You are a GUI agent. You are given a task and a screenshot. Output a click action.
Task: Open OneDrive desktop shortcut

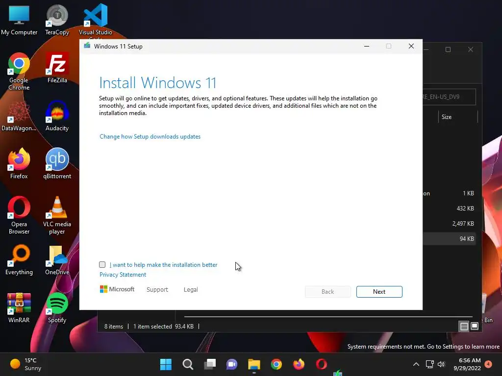[x=57, y=260]
